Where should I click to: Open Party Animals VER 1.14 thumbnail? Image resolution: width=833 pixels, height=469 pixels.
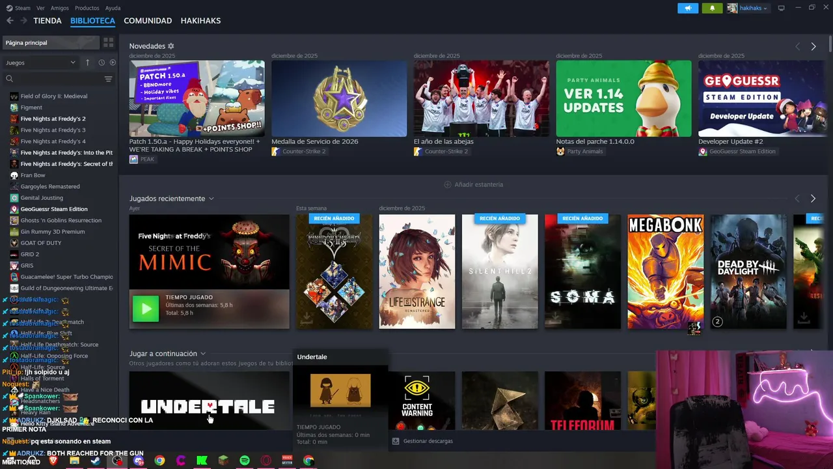623,98
